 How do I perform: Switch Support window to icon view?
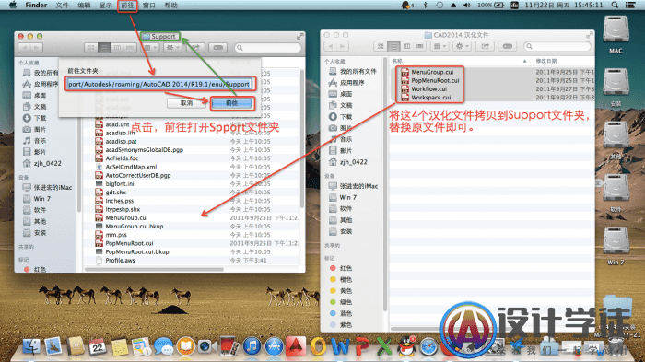click(x=91, y=48)
